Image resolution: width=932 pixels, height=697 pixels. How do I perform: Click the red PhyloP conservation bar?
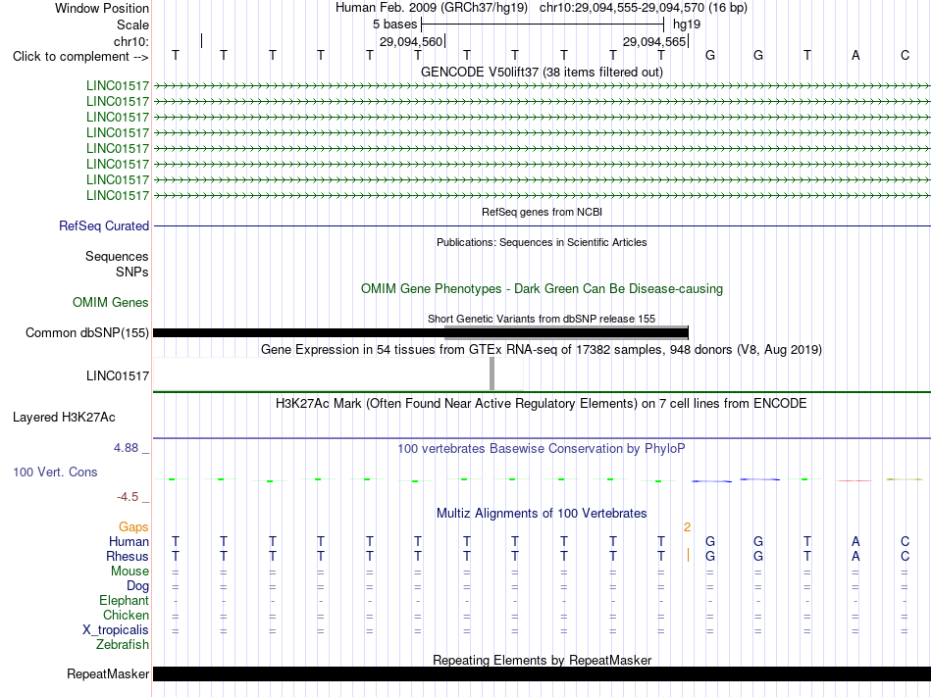coord(854,480)
